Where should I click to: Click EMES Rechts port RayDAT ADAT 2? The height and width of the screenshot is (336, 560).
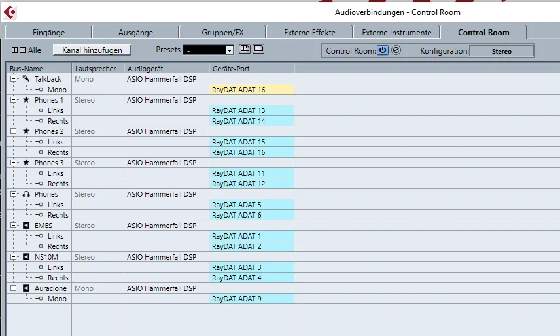click(x=251, y=246)
